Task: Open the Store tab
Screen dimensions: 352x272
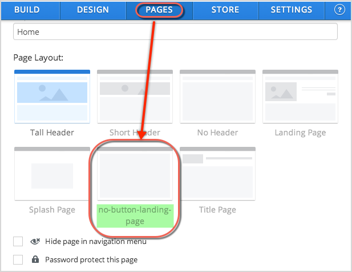Action: coord(225,10)
